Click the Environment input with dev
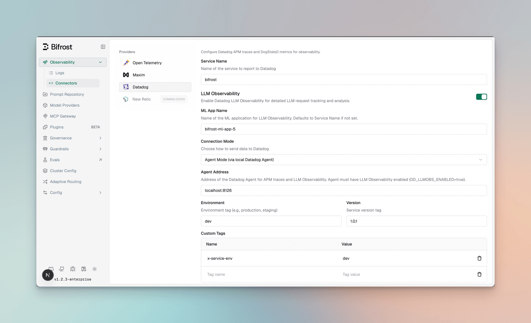 pyautogui.click(x=271, y=221)
